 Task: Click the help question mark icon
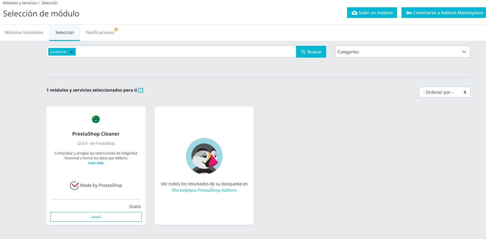(x=141, y=90)
